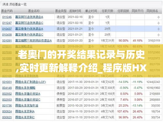Screen dimensions: 163x122
Task: Open 圆信永丰汇利混合(LOF) fund link
Action: coord(30,82)
